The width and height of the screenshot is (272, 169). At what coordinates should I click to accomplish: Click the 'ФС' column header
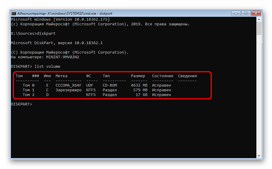[x=89, y=76]
